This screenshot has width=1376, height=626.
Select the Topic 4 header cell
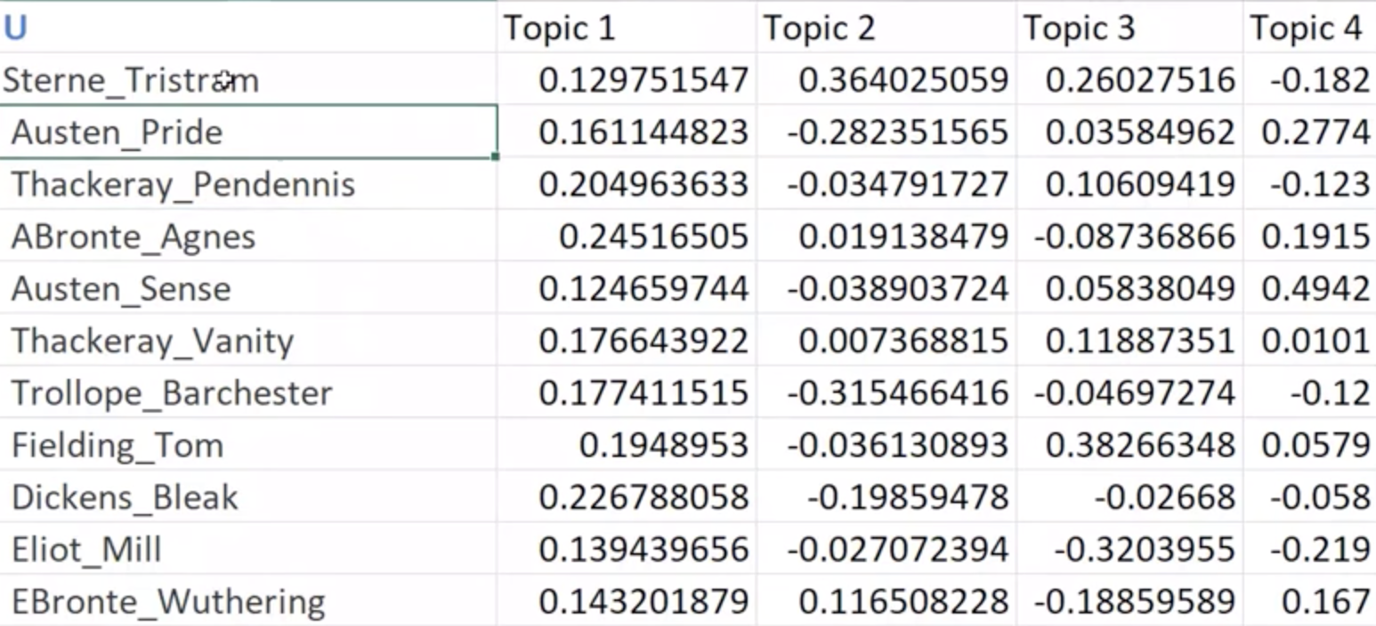1306,28
